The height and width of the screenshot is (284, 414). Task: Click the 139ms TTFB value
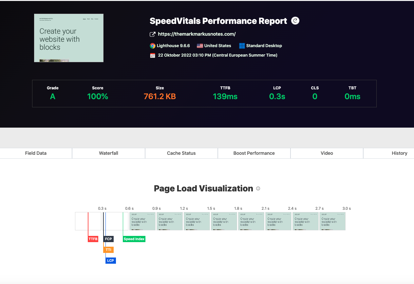[x=225, y=97]
